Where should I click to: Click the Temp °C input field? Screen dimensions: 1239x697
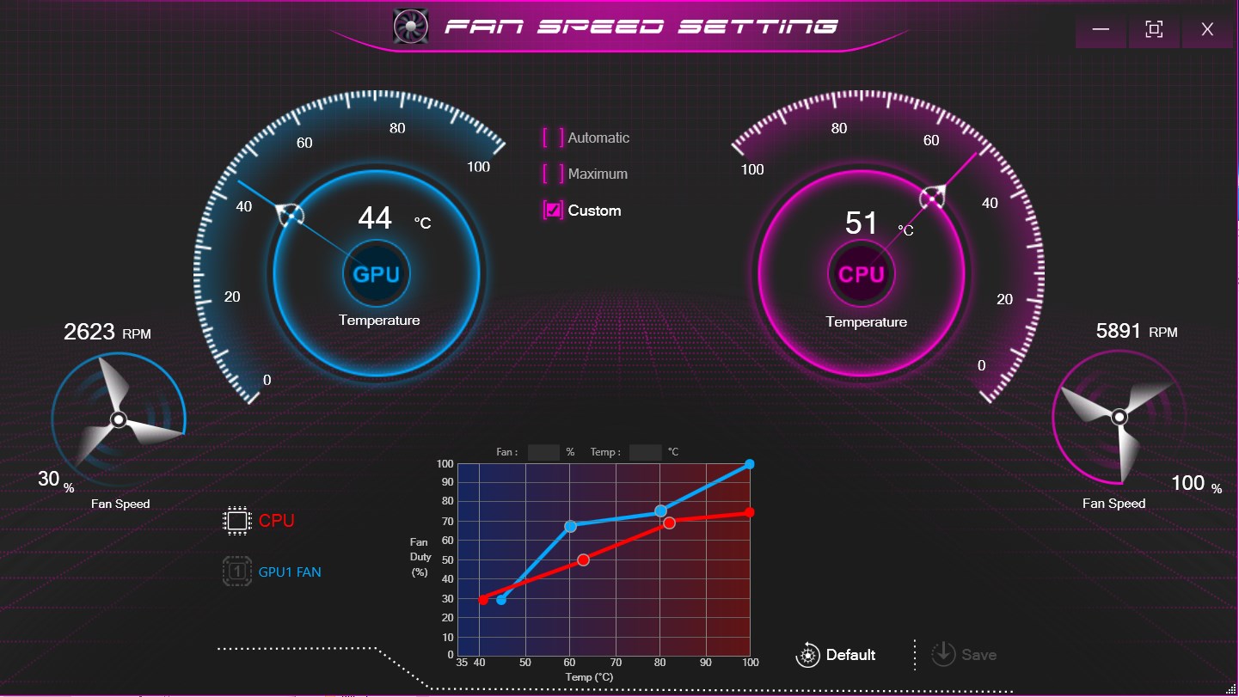pos(646,452)
